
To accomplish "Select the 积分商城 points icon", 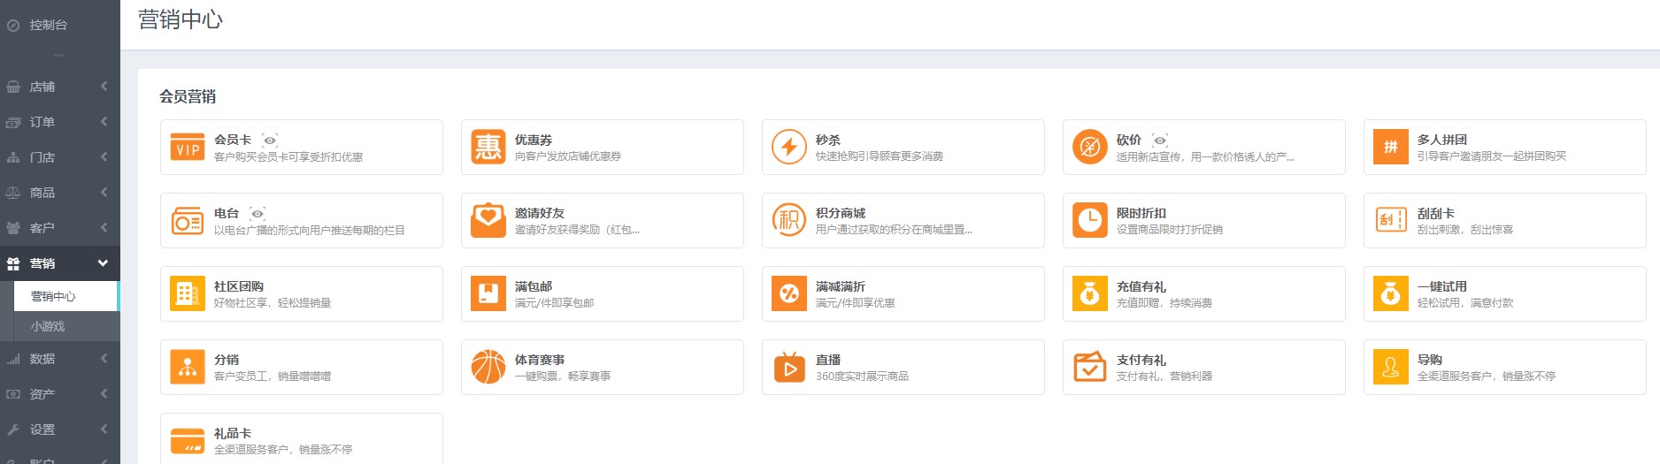I will 789,220.
